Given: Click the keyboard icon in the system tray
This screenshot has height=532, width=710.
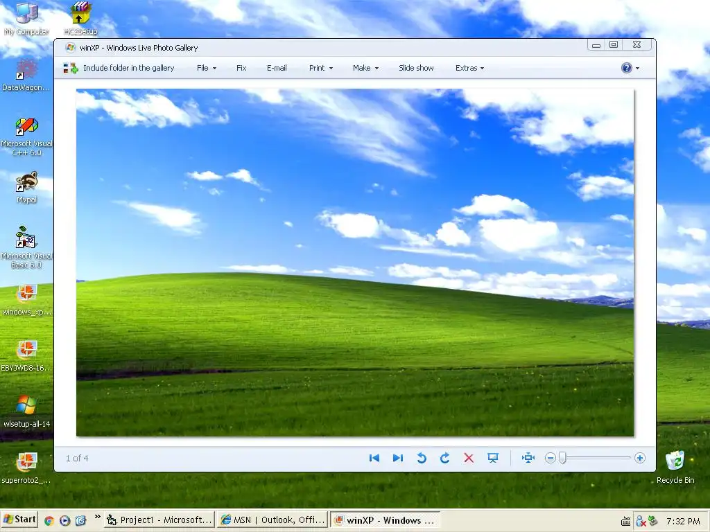Looking at the screenshot, I should pyautogui.click(x=626, y=522).
